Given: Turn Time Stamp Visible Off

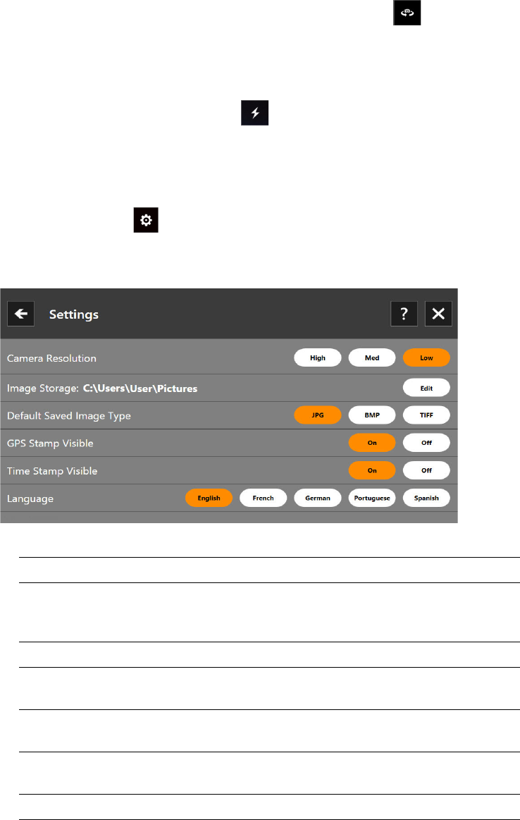Looking at the screenshot, I should (x=426, y=471).
